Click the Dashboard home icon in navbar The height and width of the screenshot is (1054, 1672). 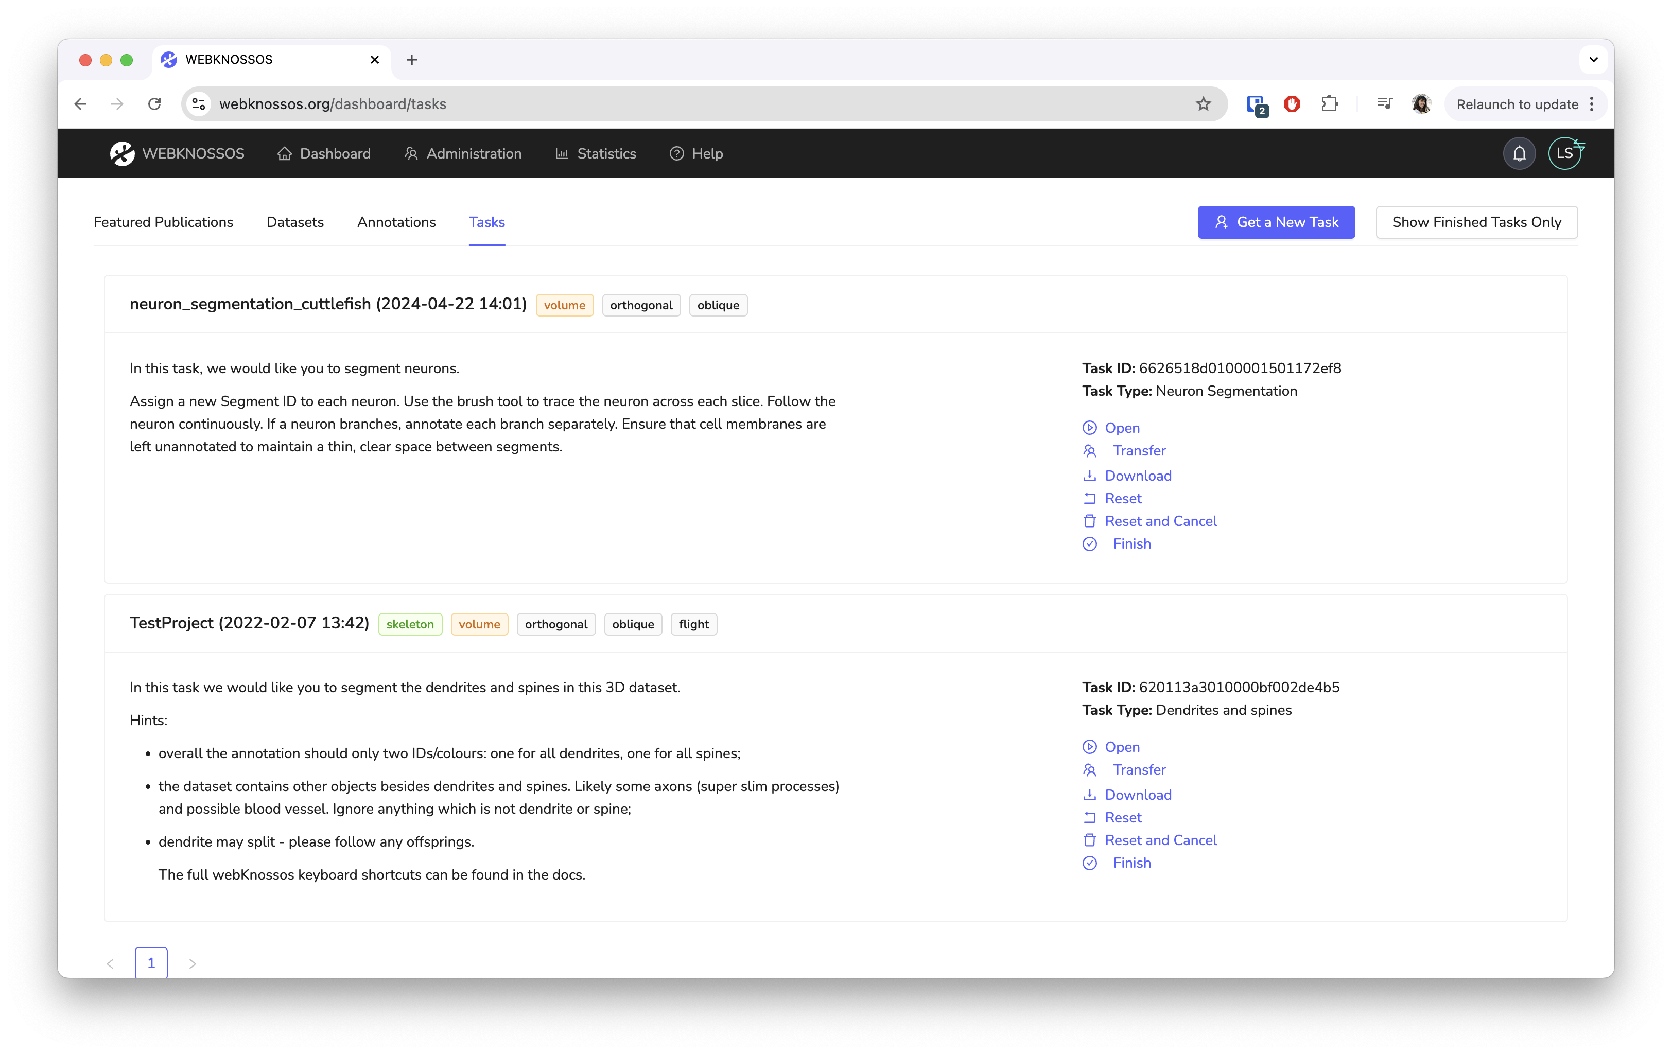(284, 153)
